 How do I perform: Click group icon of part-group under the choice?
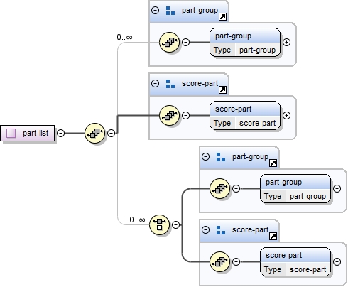(x=221, y=157)
